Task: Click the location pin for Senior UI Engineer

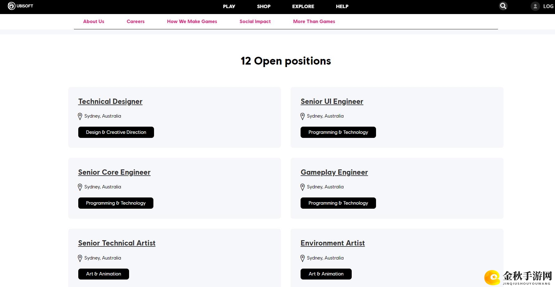Action: (302, 116)
